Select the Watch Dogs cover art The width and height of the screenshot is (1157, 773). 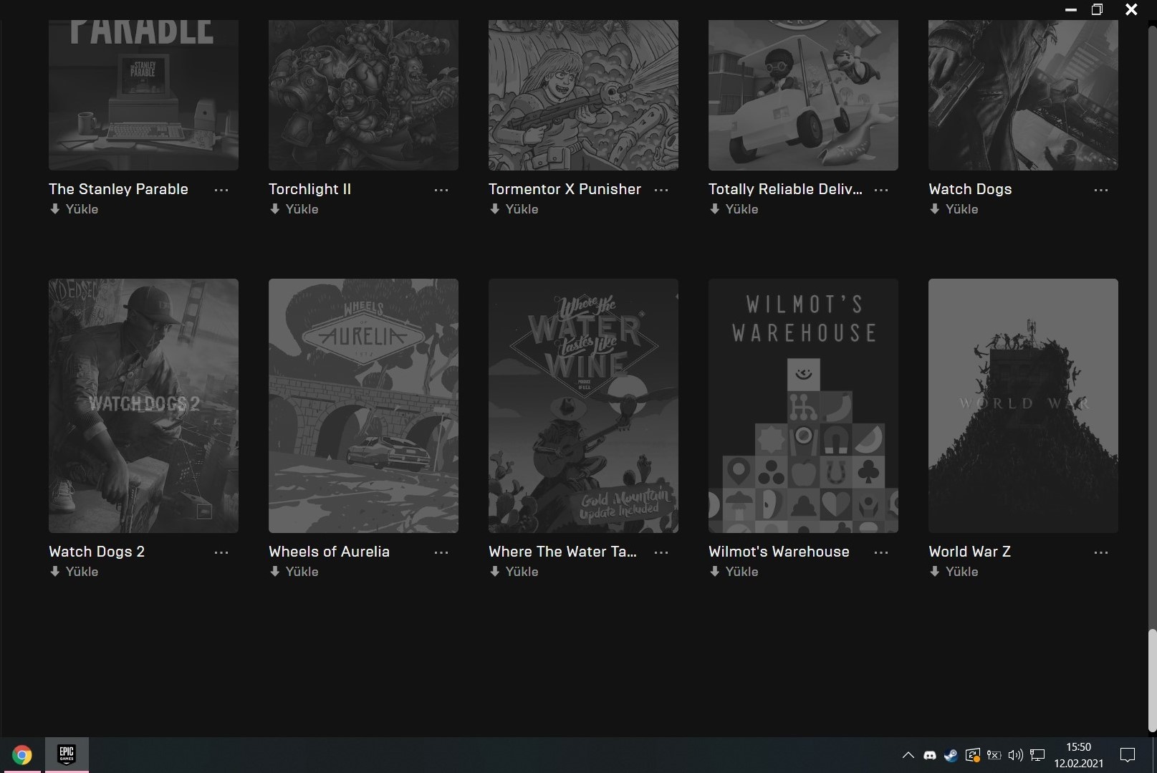1023,95
